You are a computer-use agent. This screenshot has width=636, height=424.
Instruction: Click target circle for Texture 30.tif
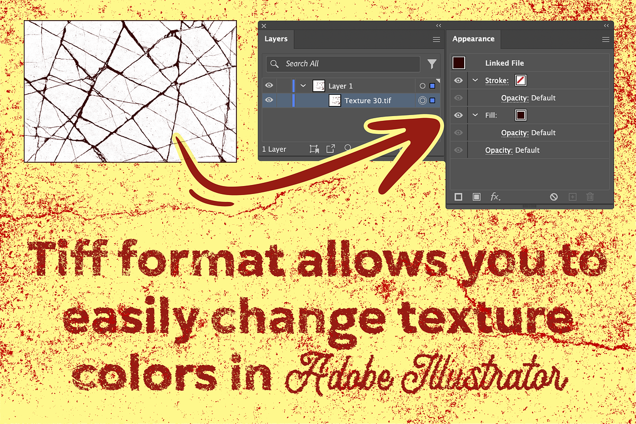point(422,100)
